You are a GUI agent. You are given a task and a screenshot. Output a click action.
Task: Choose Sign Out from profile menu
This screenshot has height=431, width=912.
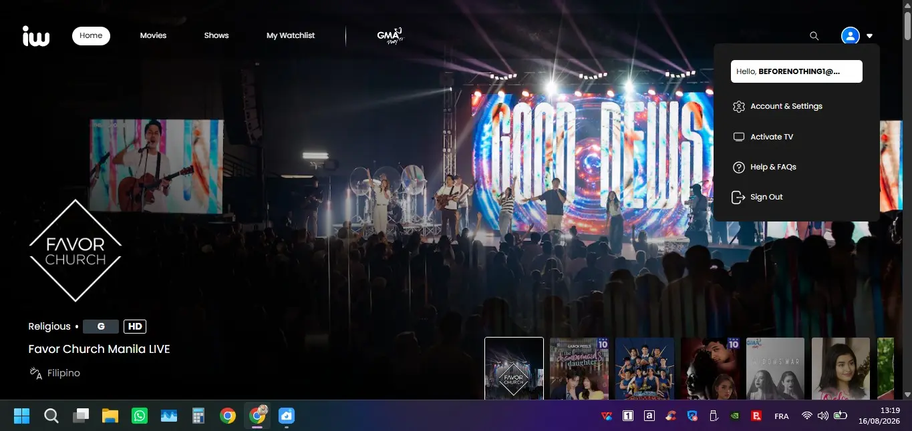point(766,197)
